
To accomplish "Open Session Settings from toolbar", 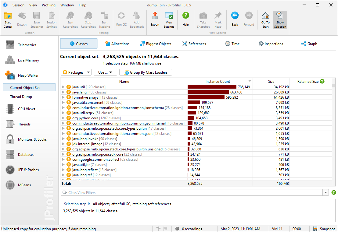I will click(52, 20).
